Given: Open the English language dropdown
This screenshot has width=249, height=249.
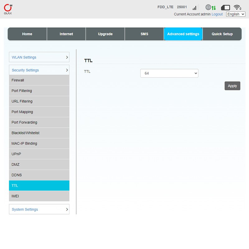Looking at the screenshot, I should [x=236, y=14].
